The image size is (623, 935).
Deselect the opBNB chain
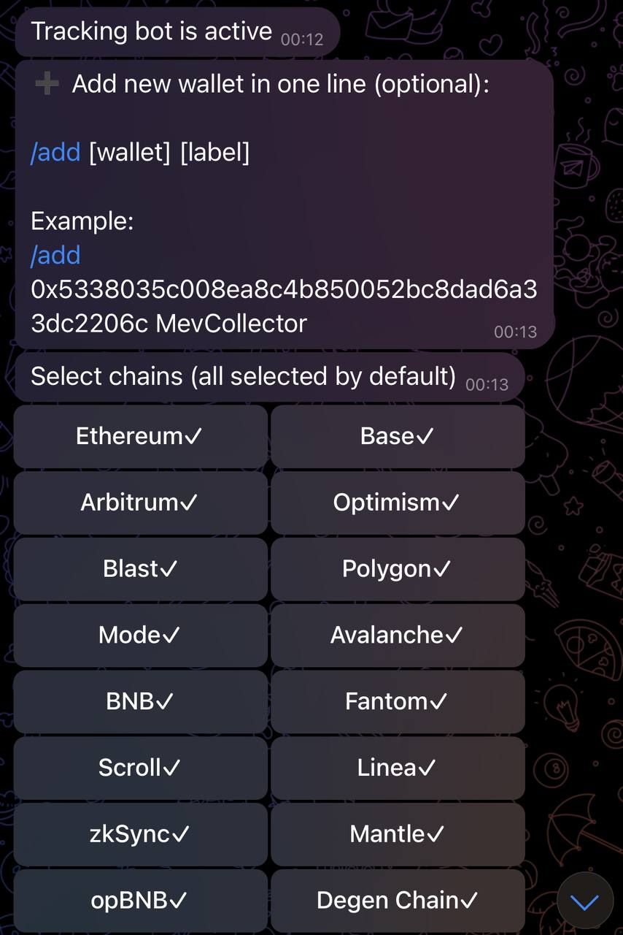pyautogui.click(x=139, y=900)
